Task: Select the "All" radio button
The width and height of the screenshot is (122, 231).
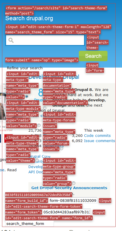Action: tap(27, 96)
